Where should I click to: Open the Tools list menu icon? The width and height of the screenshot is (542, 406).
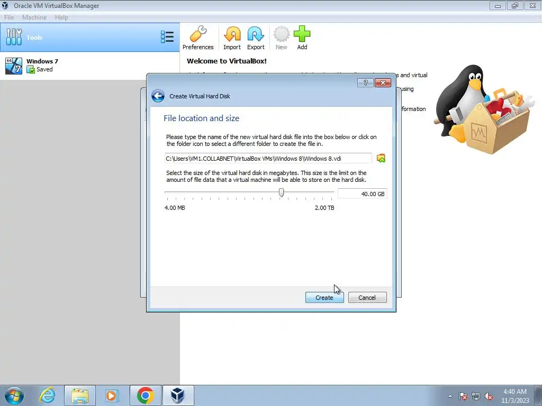(x=167, y=37)
